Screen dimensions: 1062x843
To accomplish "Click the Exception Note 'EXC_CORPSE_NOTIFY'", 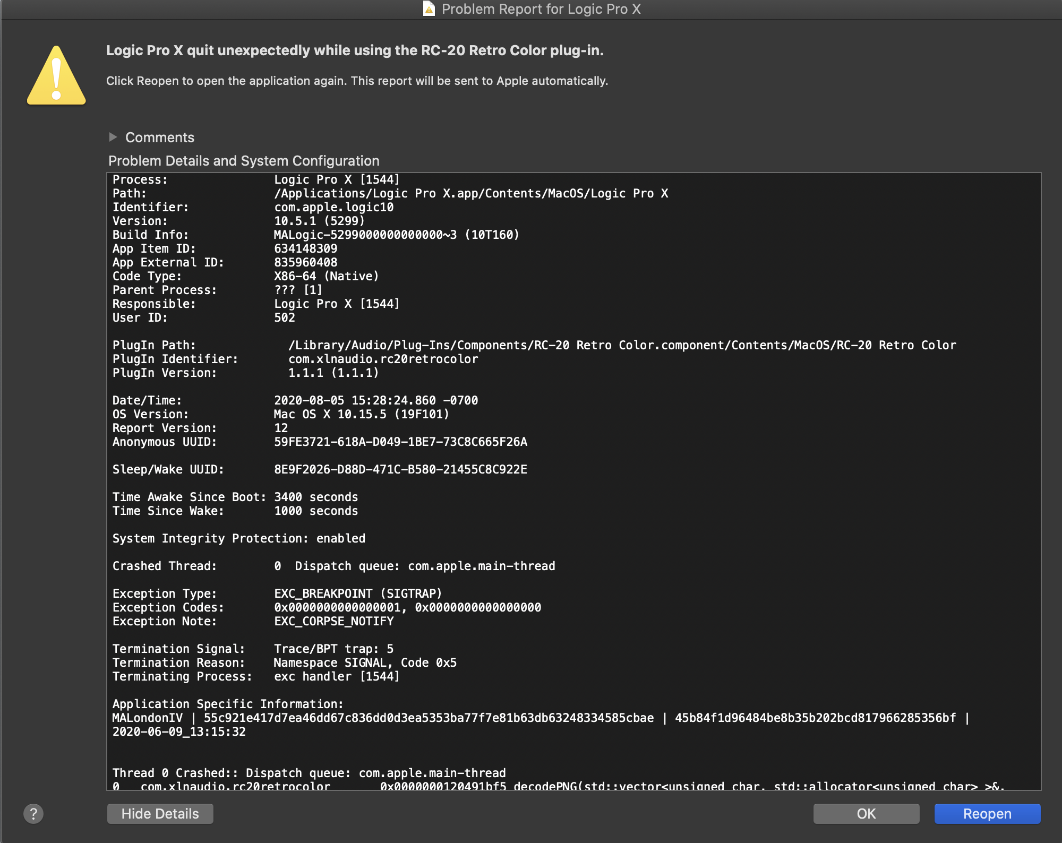I will 334,621.
